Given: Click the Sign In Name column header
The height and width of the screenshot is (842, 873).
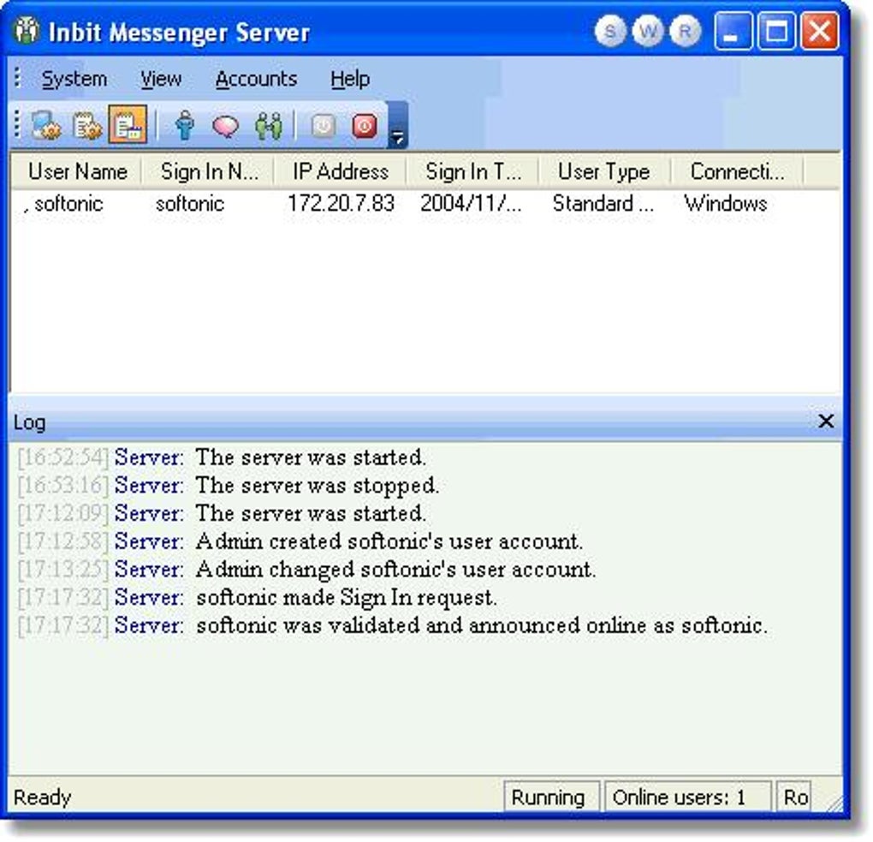Looking at the screenshot, I should click(x=208, y=171).
